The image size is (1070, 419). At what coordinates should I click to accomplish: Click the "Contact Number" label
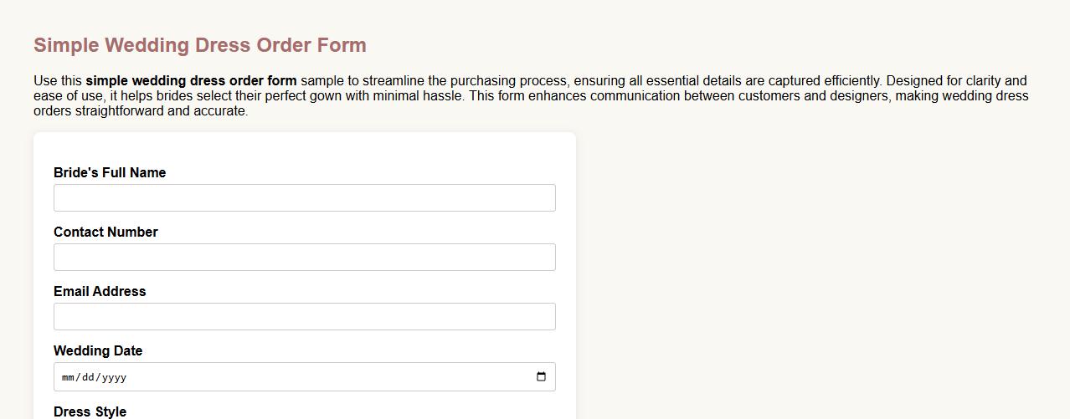click(x=105, y=232)
